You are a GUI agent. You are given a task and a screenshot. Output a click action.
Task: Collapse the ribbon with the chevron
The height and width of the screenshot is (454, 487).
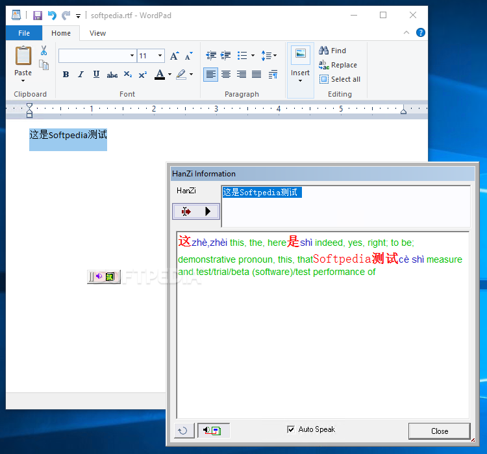406,32
